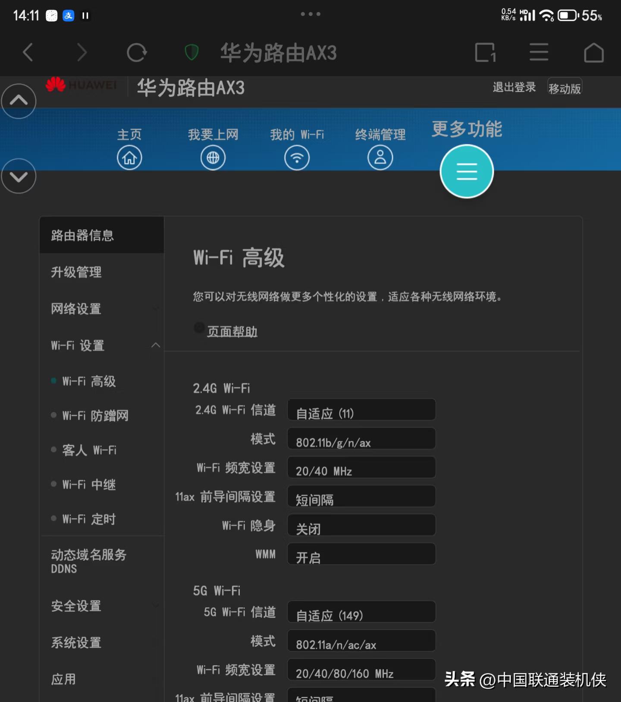Open browser tabs switcher icon
The height and width of the screenshot is (702, 621).
point(485,52)
